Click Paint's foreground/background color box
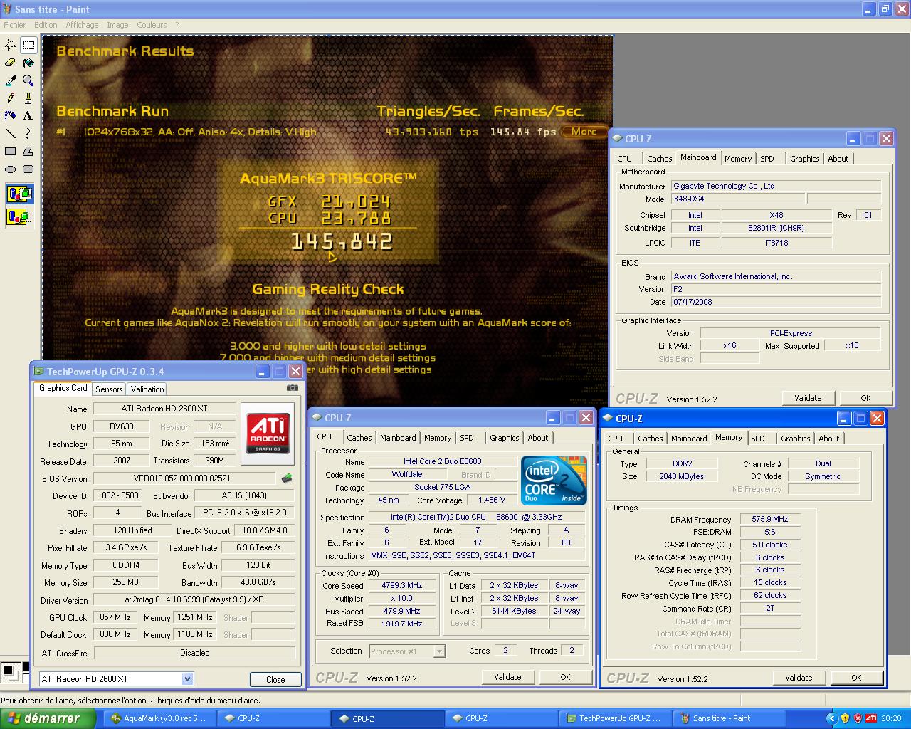This screenshot has width=911, height=729. 11,671
